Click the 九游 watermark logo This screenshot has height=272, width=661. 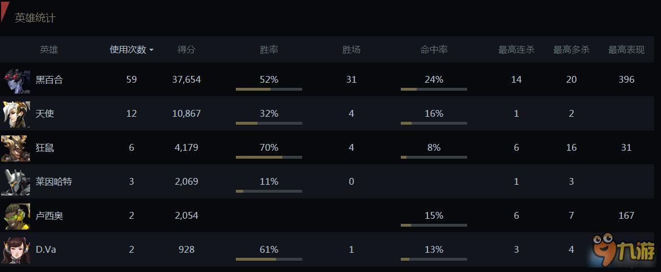(624, 251)
